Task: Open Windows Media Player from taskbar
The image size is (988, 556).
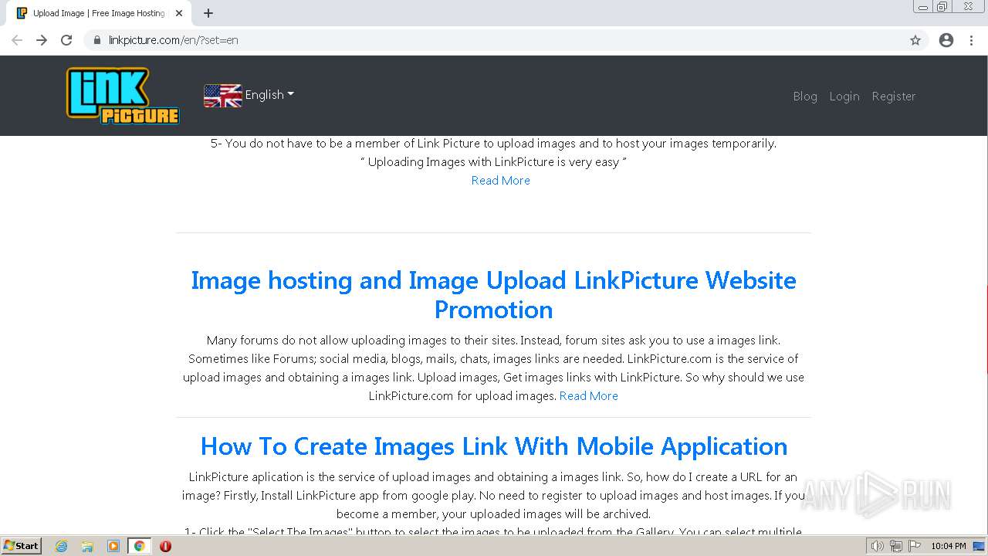Action: coord(113,546)
